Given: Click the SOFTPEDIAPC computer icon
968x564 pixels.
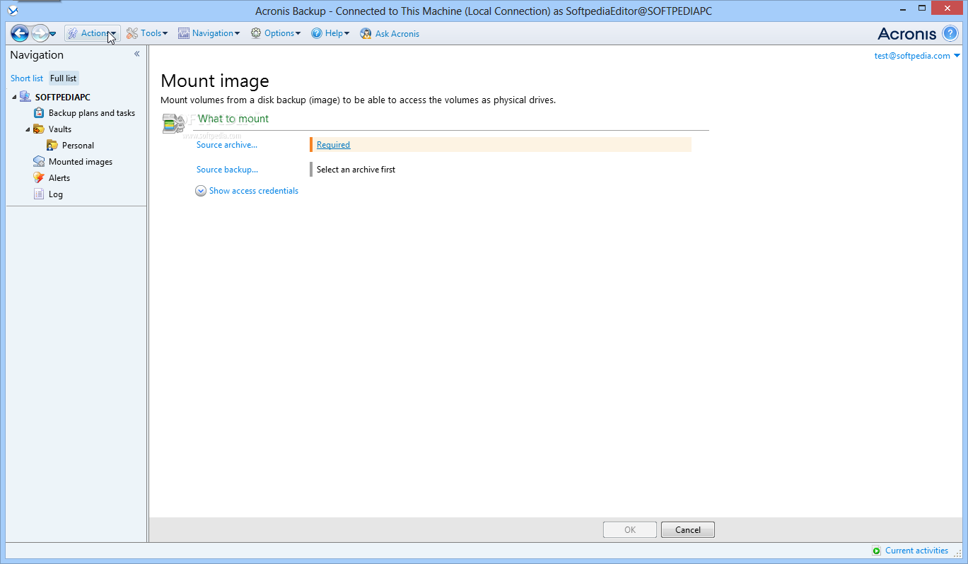Looking at the screenshot, I should (25, 97).
